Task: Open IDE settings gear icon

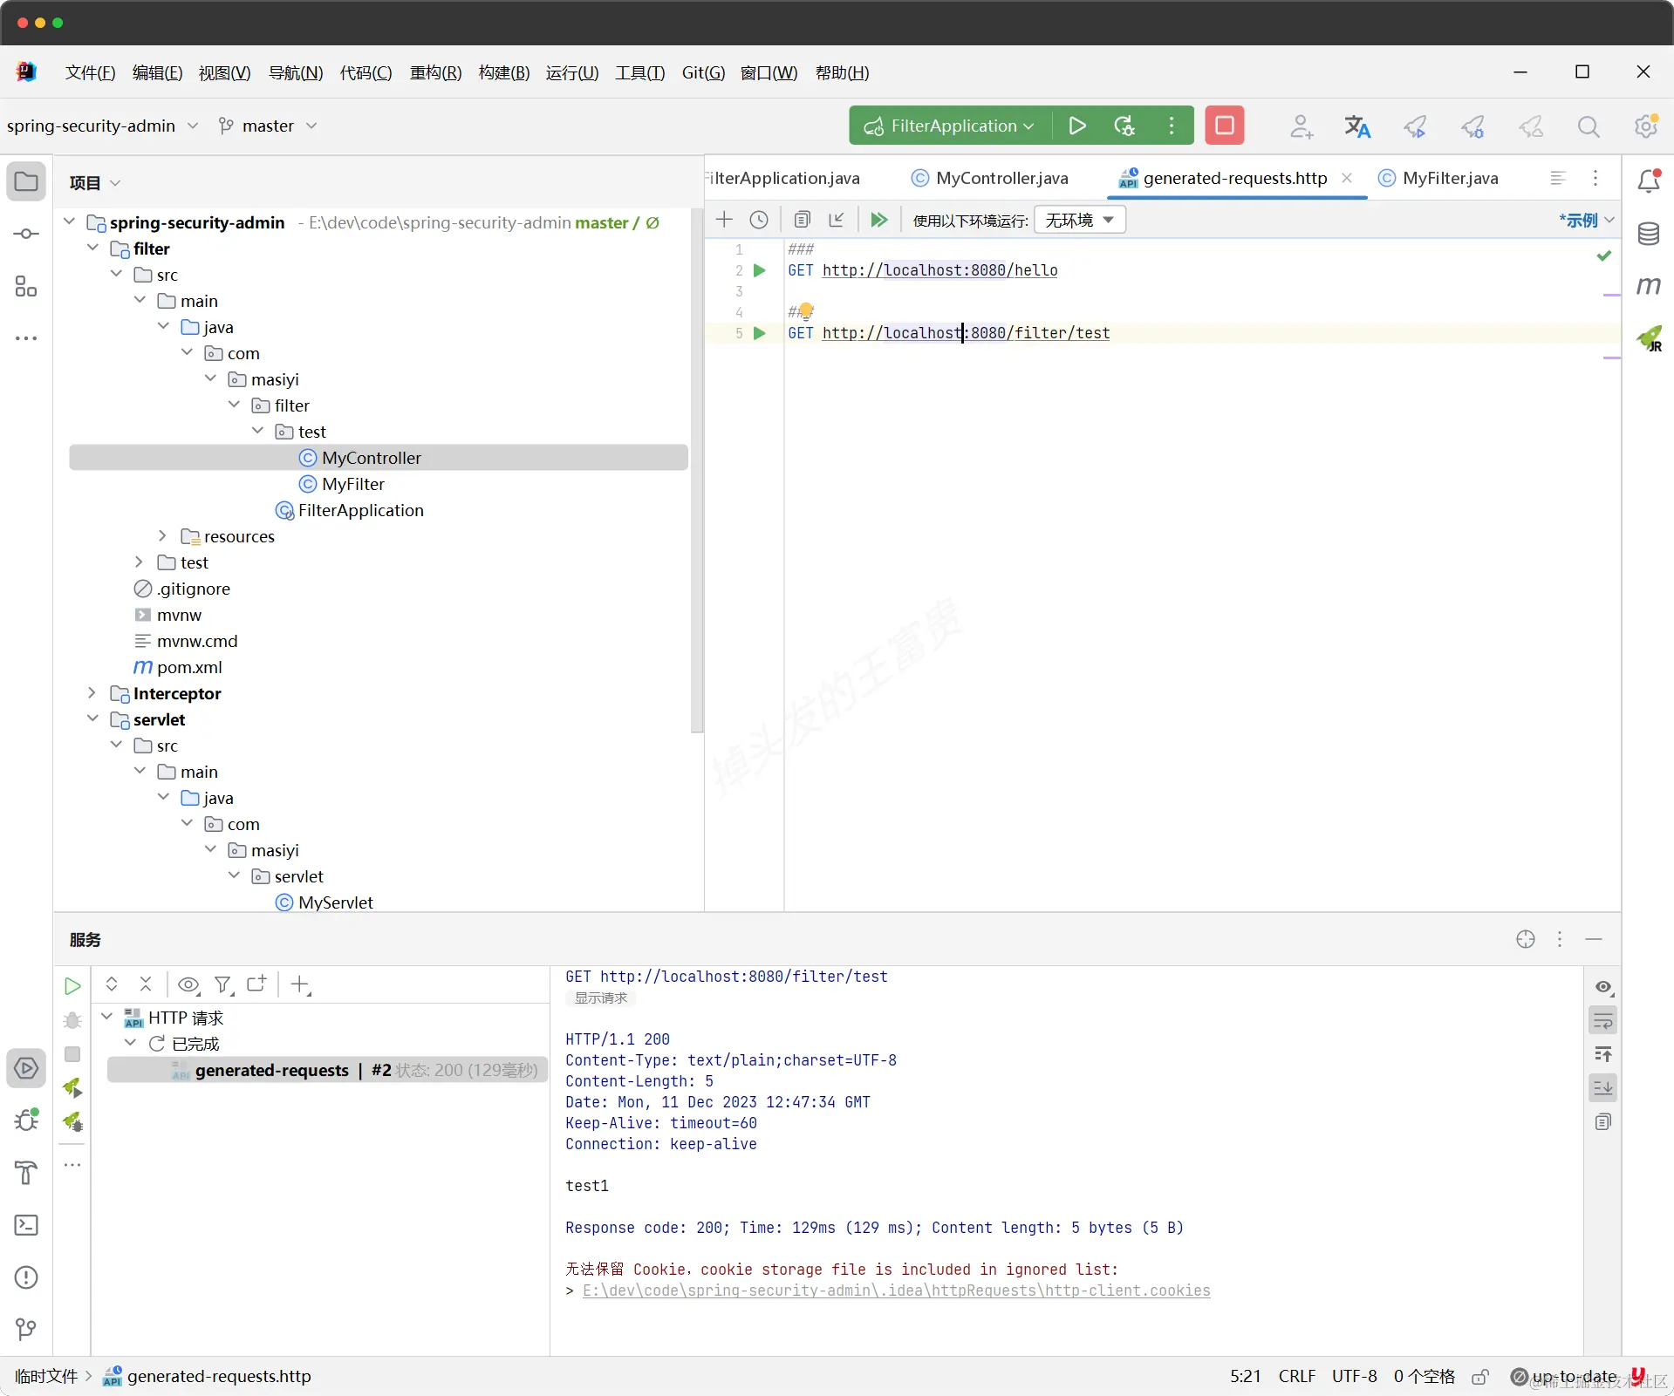Action: coord(1646,126)
